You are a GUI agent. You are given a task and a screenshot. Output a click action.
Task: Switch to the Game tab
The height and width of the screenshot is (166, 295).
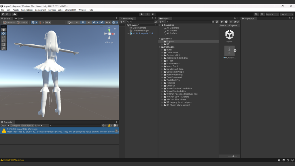[x=19, y=18]
